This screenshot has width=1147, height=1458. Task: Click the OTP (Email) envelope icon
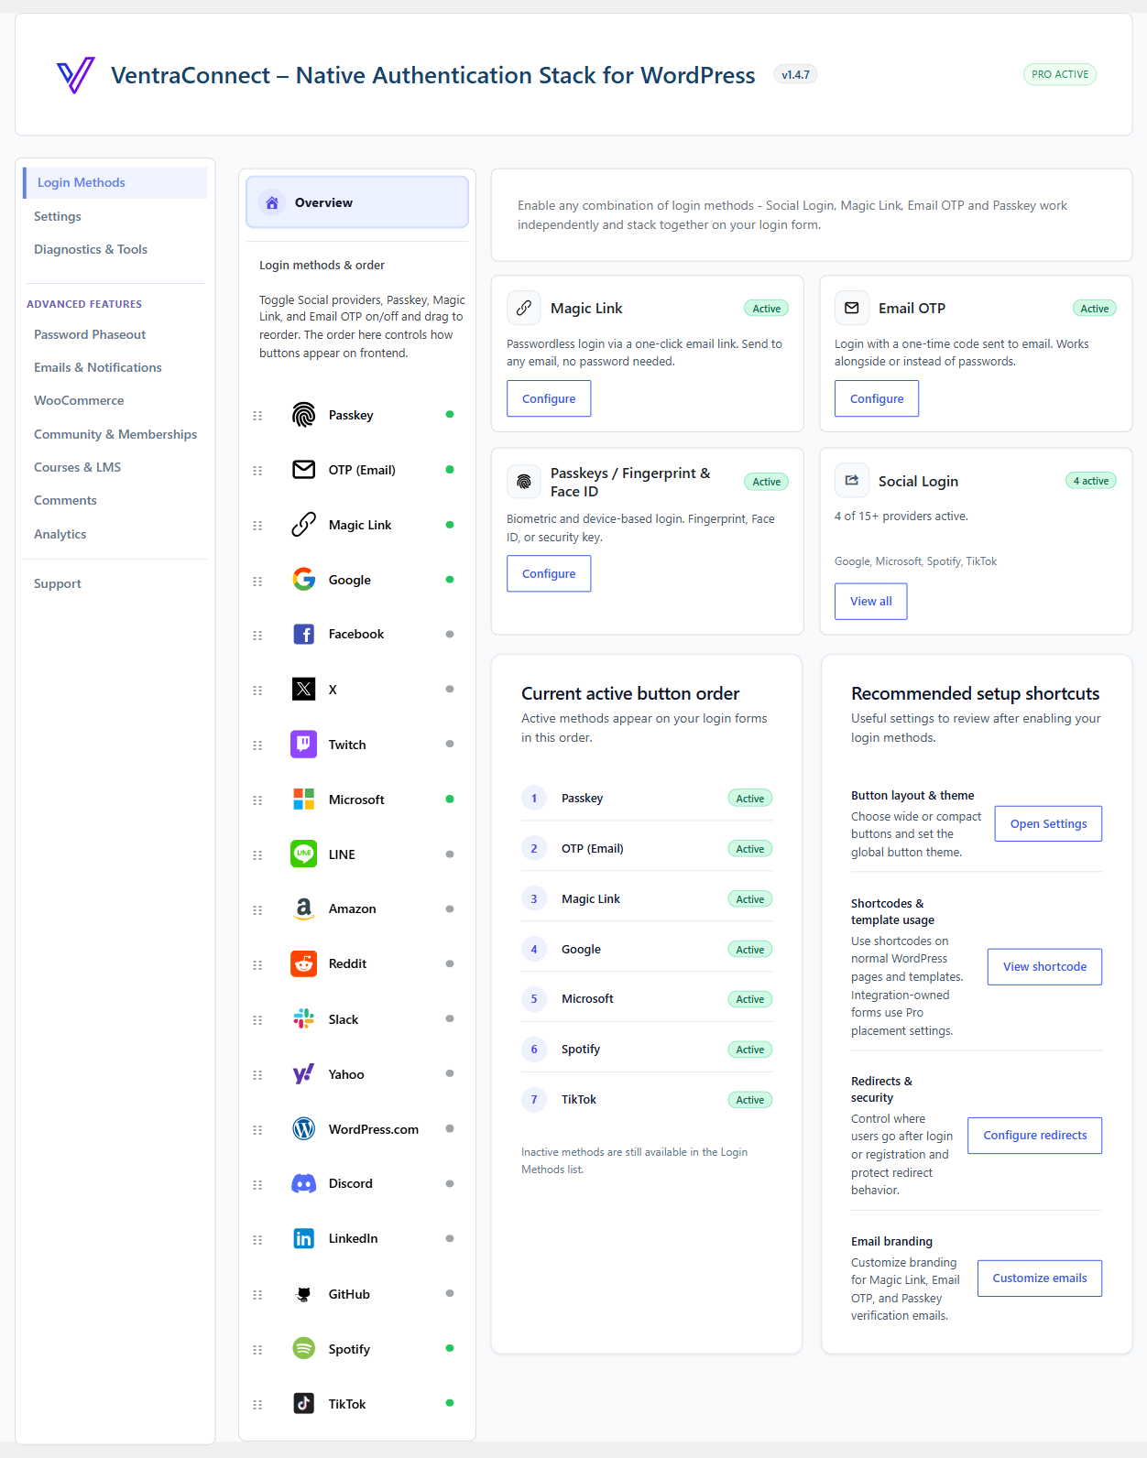[x=303, y=470]
